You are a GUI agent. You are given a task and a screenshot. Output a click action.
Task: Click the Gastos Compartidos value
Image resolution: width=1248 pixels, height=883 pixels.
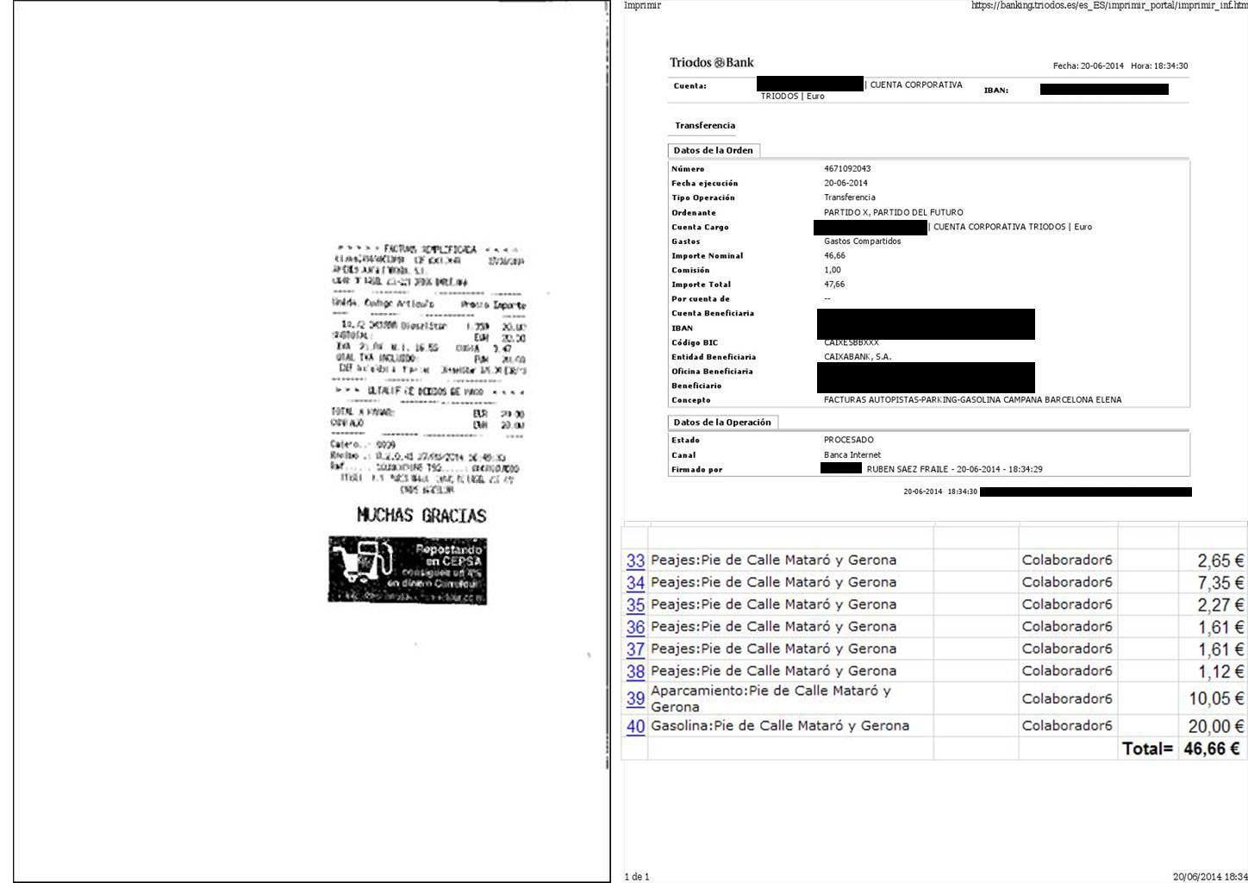tap(863, 241)
